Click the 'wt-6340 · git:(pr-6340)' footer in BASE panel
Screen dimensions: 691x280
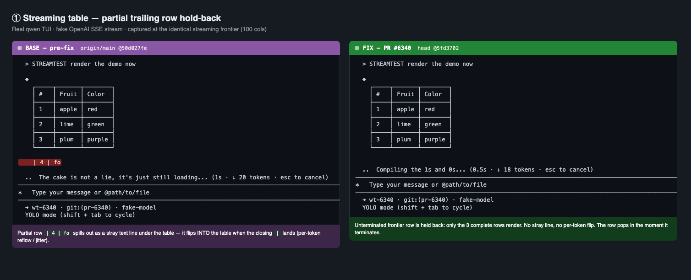pyautogui.click(x=91, y=208)
